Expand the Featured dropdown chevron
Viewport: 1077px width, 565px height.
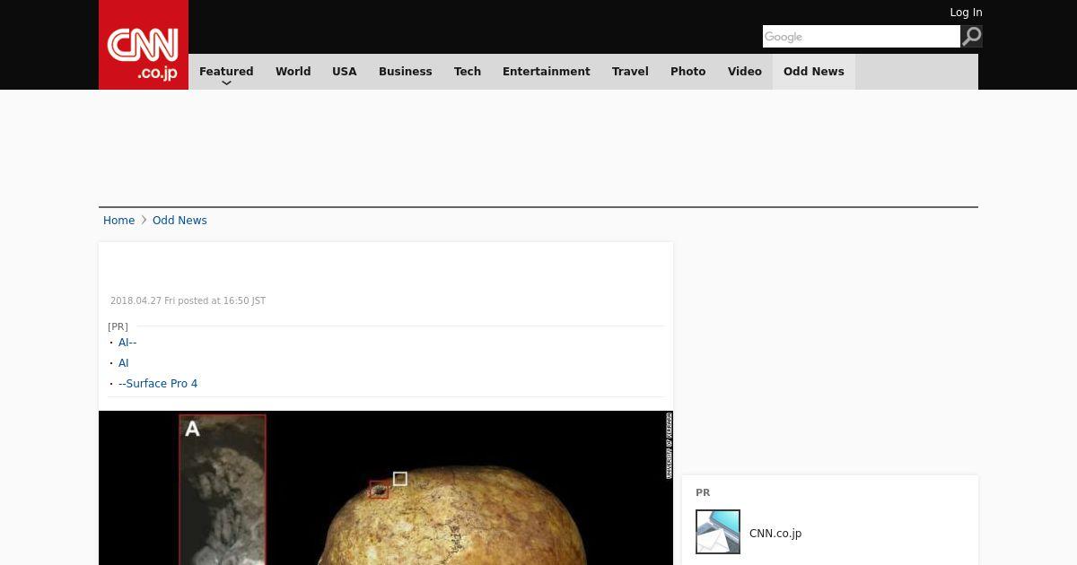(226, 83)
